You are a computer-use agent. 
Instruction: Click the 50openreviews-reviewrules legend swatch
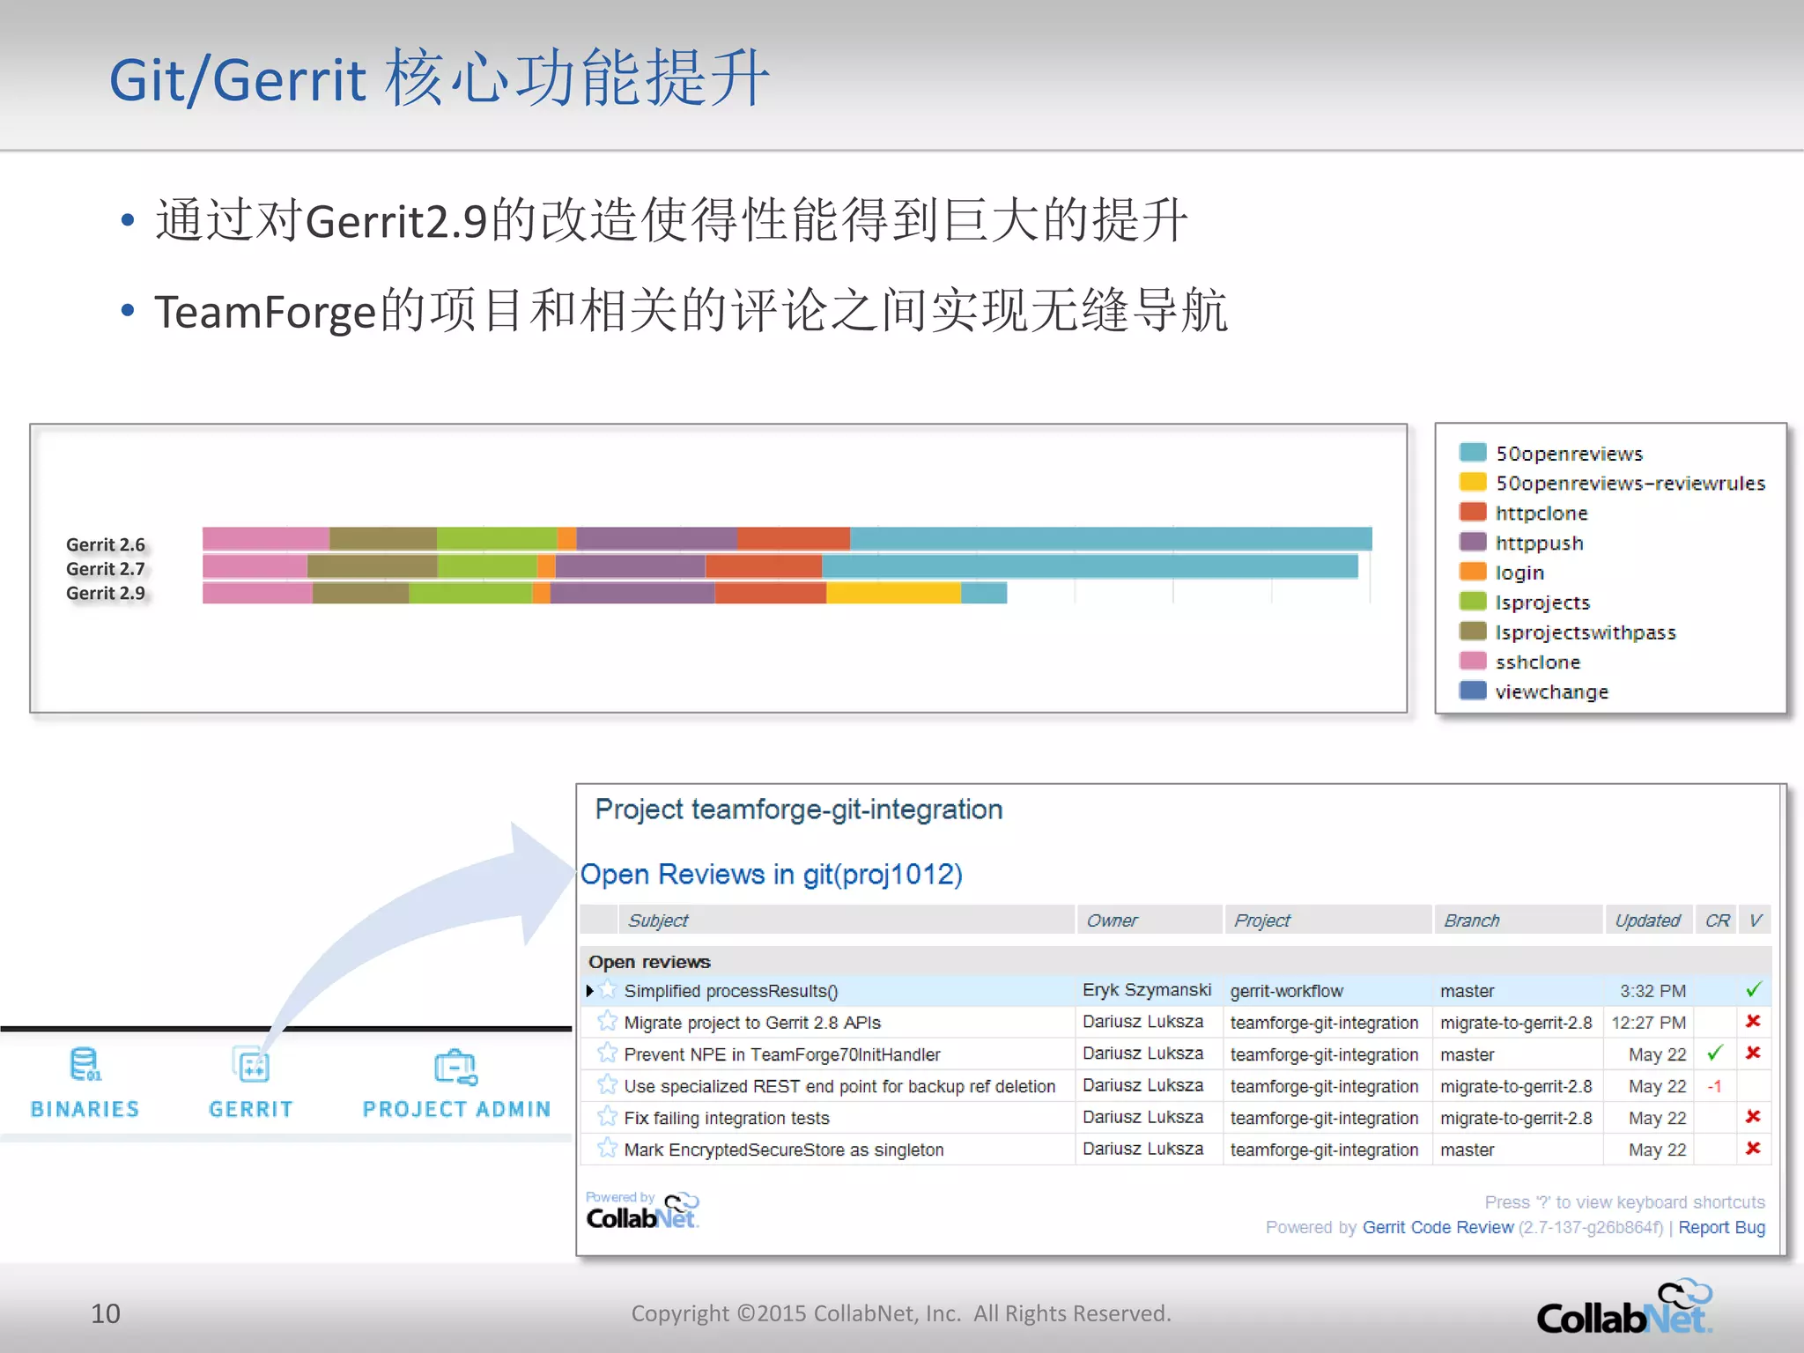(x=1473, y=482)
